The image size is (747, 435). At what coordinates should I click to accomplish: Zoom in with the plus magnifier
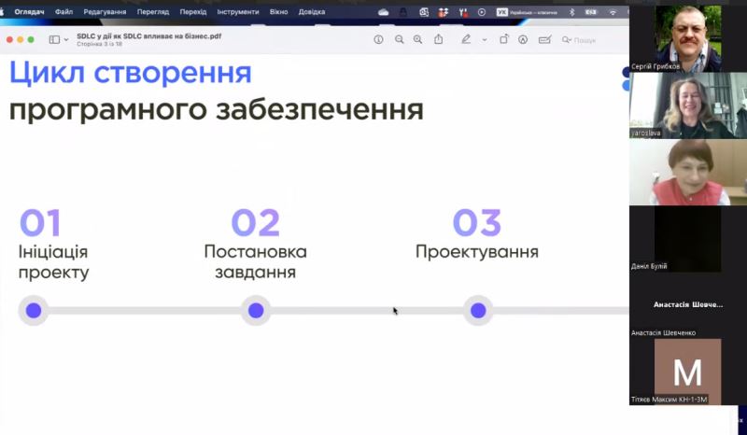[417, 39]
